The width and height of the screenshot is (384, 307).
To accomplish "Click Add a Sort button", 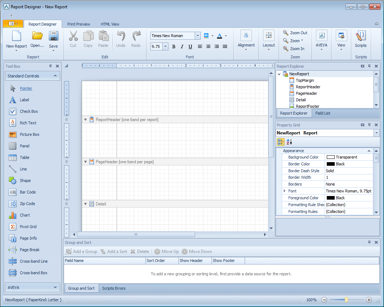I will pos(114,252).
